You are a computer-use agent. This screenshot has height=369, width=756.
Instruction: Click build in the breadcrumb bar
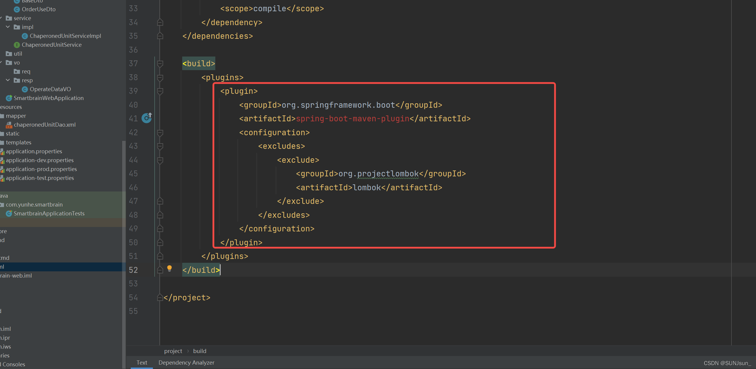200,351
